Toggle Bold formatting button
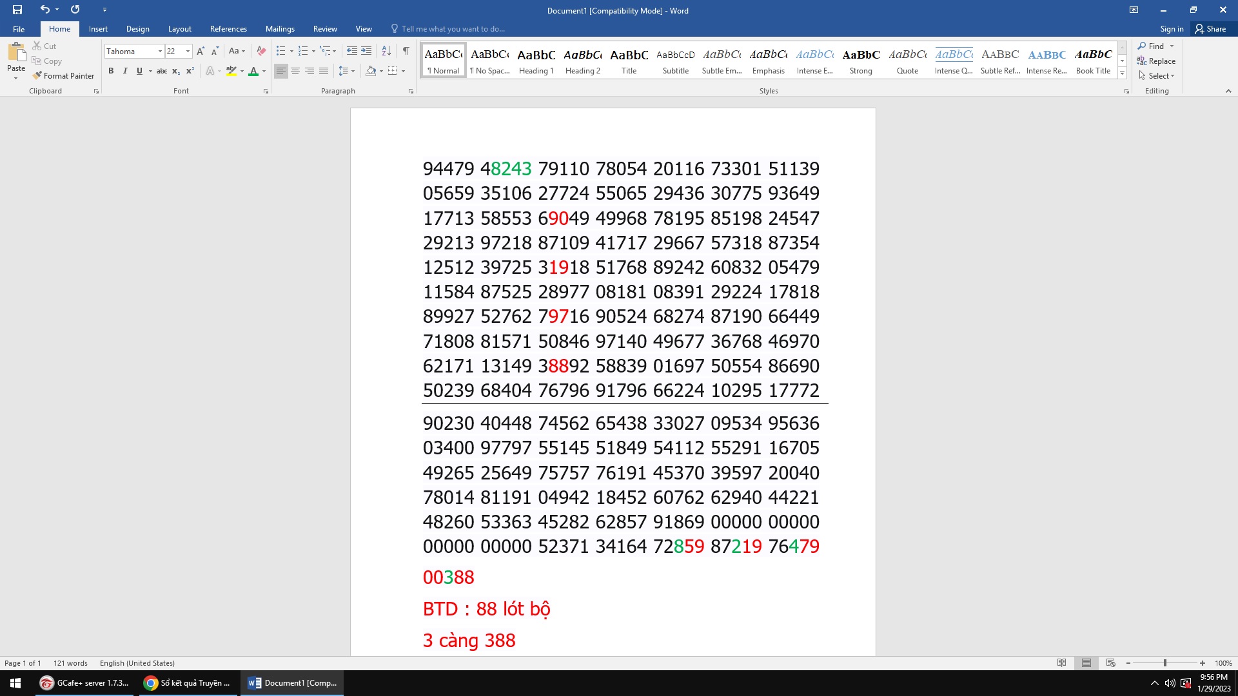Screen dimensions: 1238x696 (111, 71)
